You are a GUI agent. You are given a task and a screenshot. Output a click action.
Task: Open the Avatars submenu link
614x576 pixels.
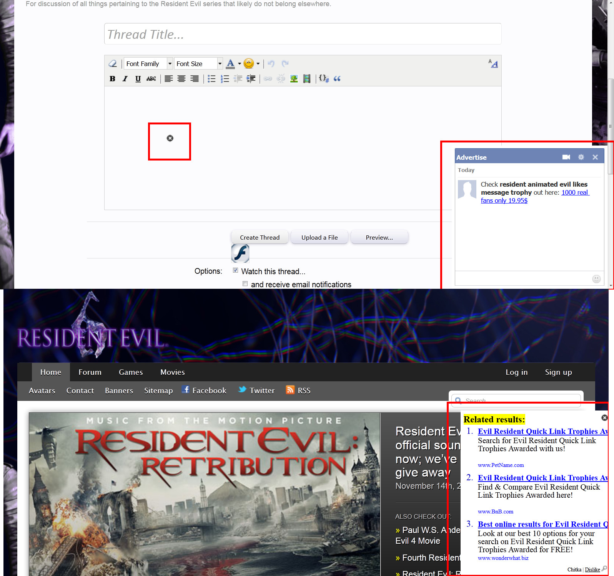42,391
